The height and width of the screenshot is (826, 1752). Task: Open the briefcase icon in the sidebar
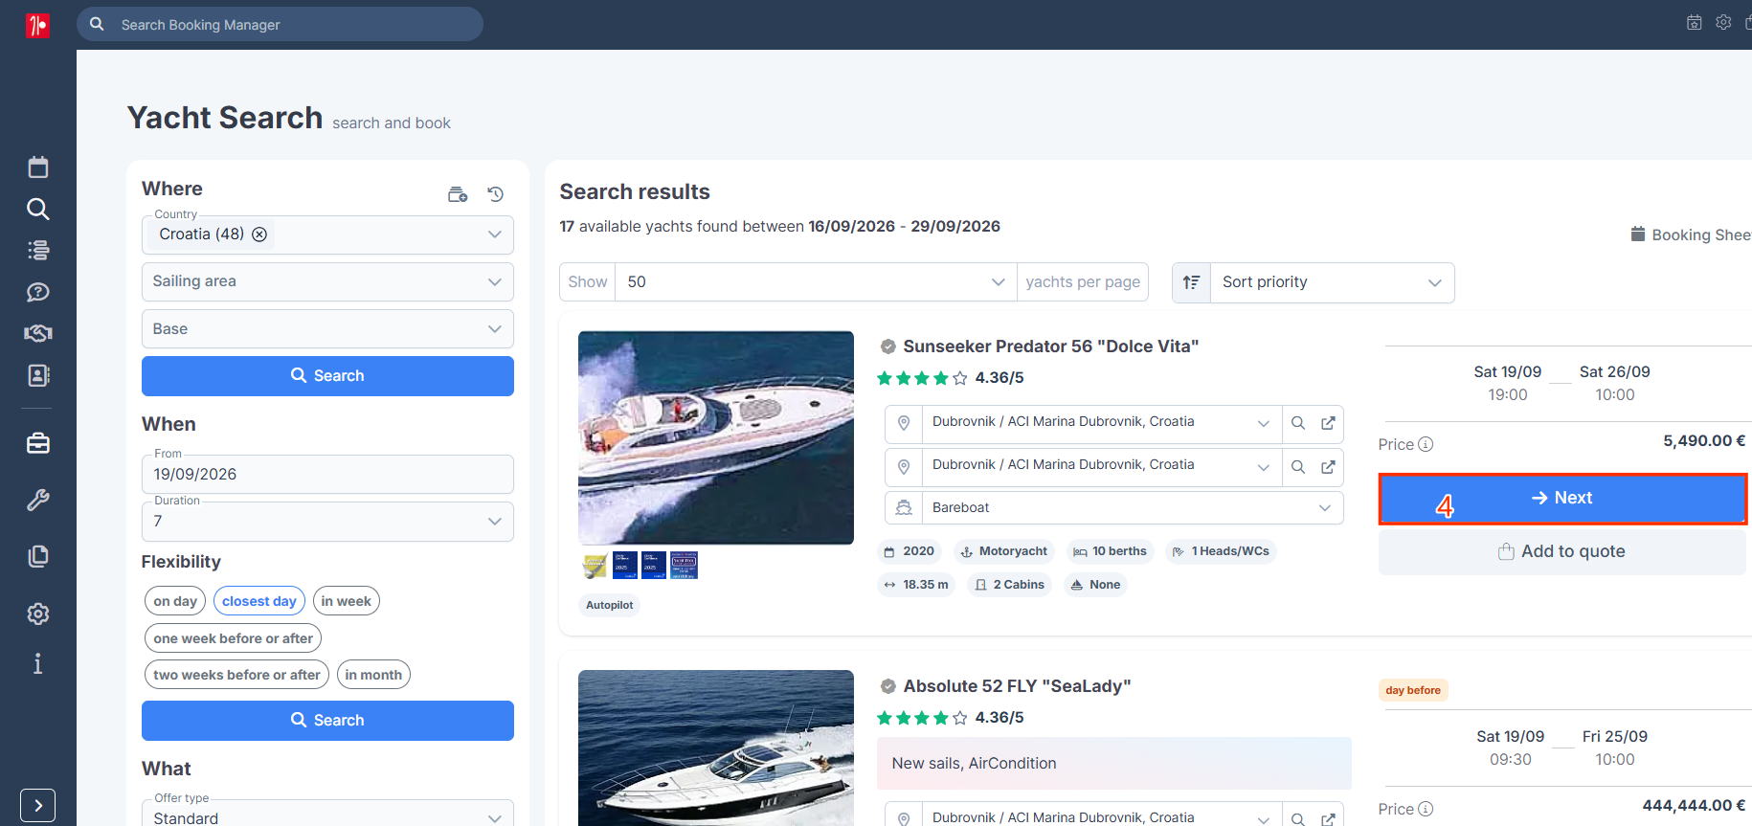pyautogui.click(x=38, y=443)
